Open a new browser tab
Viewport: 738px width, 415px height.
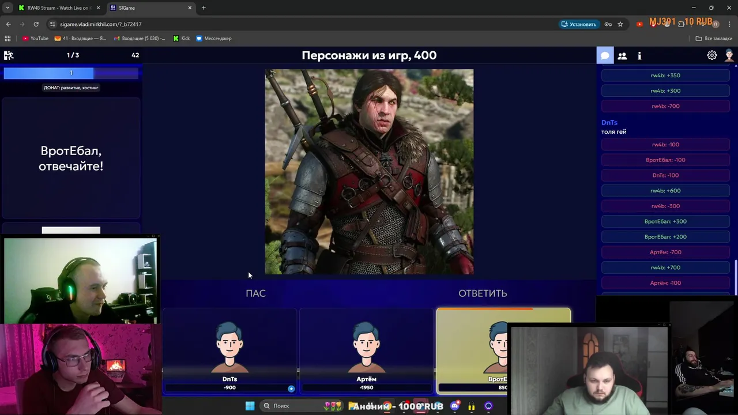[204, 8]
